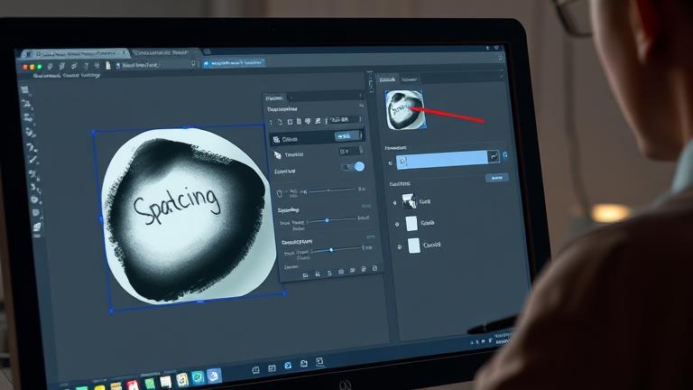Click the light blue input field in right panel

(441, 160)
